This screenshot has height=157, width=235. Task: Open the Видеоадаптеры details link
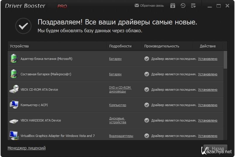[121, 136]
